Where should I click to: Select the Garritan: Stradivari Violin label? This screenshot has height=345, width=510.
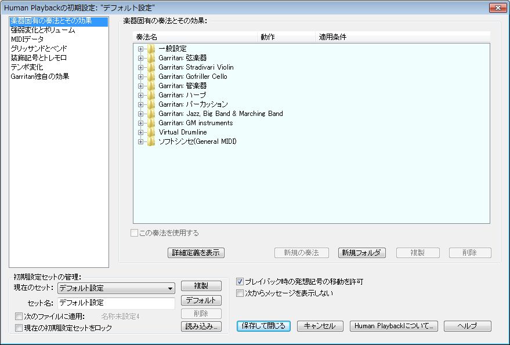coord(196,67)
